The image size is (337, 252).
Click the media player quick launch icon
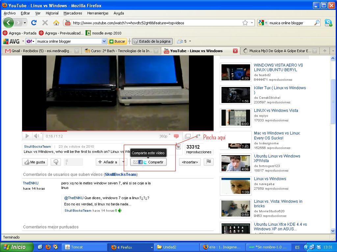[55, 247]
